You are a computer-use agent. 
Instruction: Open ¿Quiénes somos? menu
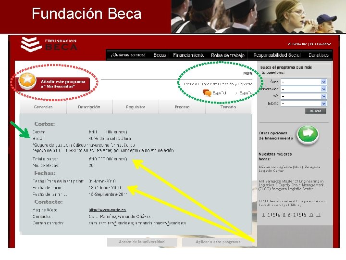pos(128,55)
